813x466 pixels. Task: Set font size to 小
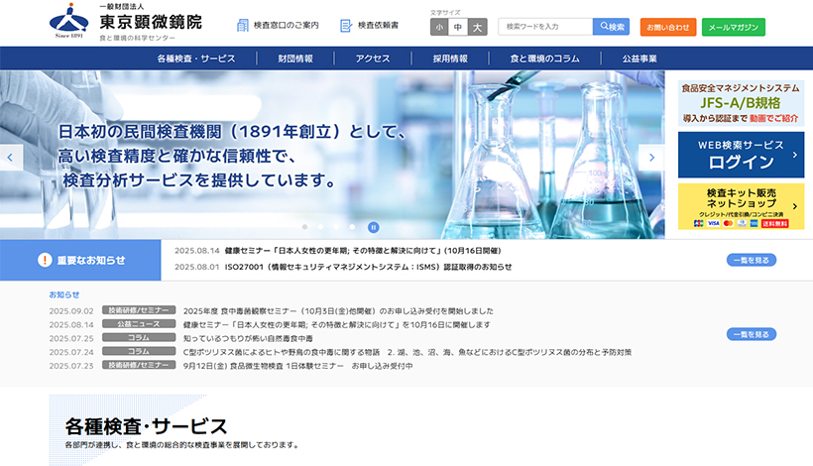[x=439, y=27]
